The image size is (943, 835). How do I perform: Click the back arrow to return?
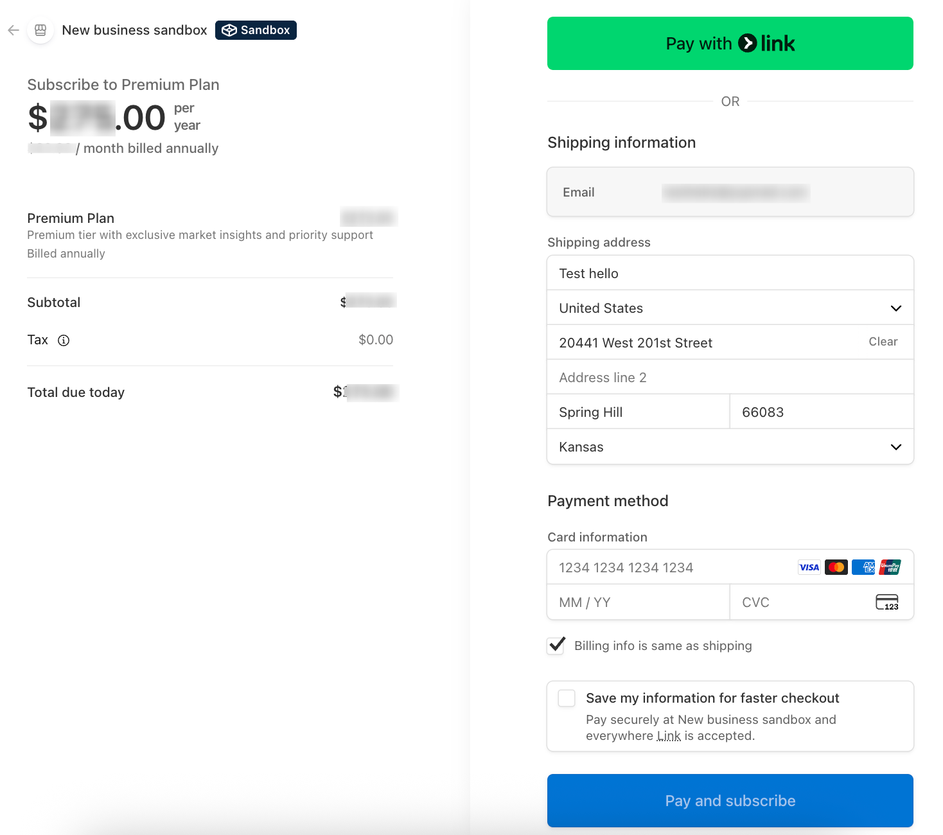click(x=13, y=30)
